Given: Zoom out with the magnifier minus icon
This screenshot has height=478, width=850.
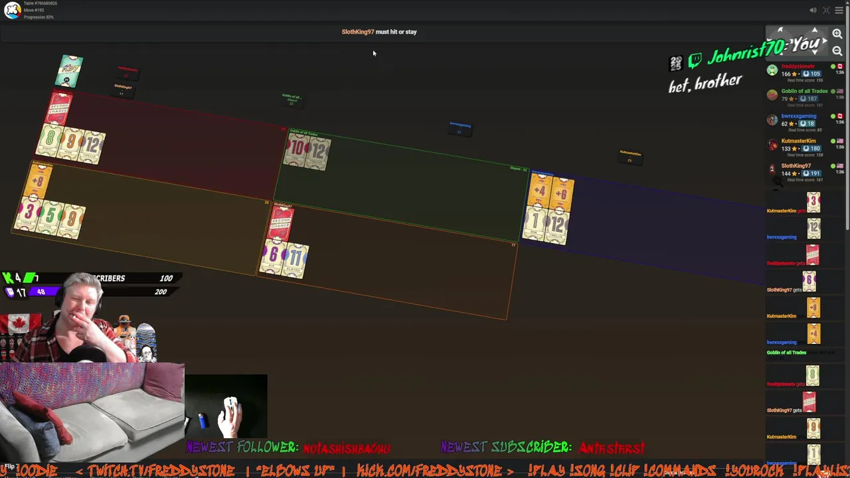Looking at the screenshot, I should (x=837, y=51).
